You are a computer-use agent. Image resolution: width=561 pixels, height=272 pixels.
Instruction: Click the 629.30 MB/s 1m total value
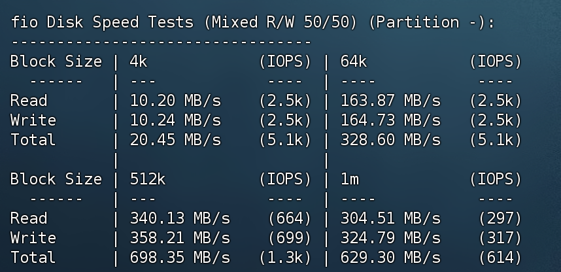click(x=390, y=258)
